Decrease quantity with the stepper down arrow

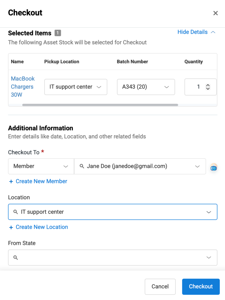pos(208,88)
